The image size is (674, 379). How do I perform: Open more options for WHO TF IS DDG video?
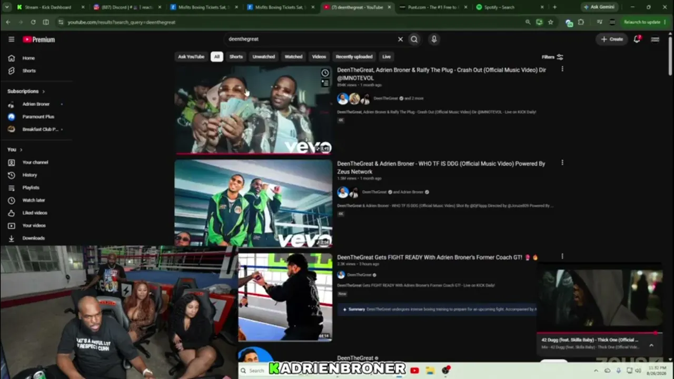click(x=562, y=163)
